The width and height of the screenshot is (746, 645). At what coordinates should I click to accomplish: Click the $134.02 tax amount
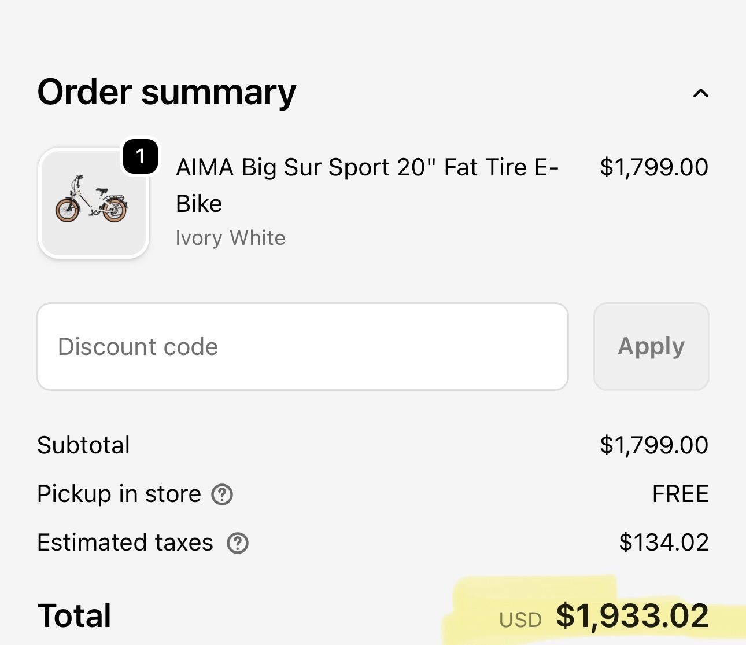click(x=663, y=543)
